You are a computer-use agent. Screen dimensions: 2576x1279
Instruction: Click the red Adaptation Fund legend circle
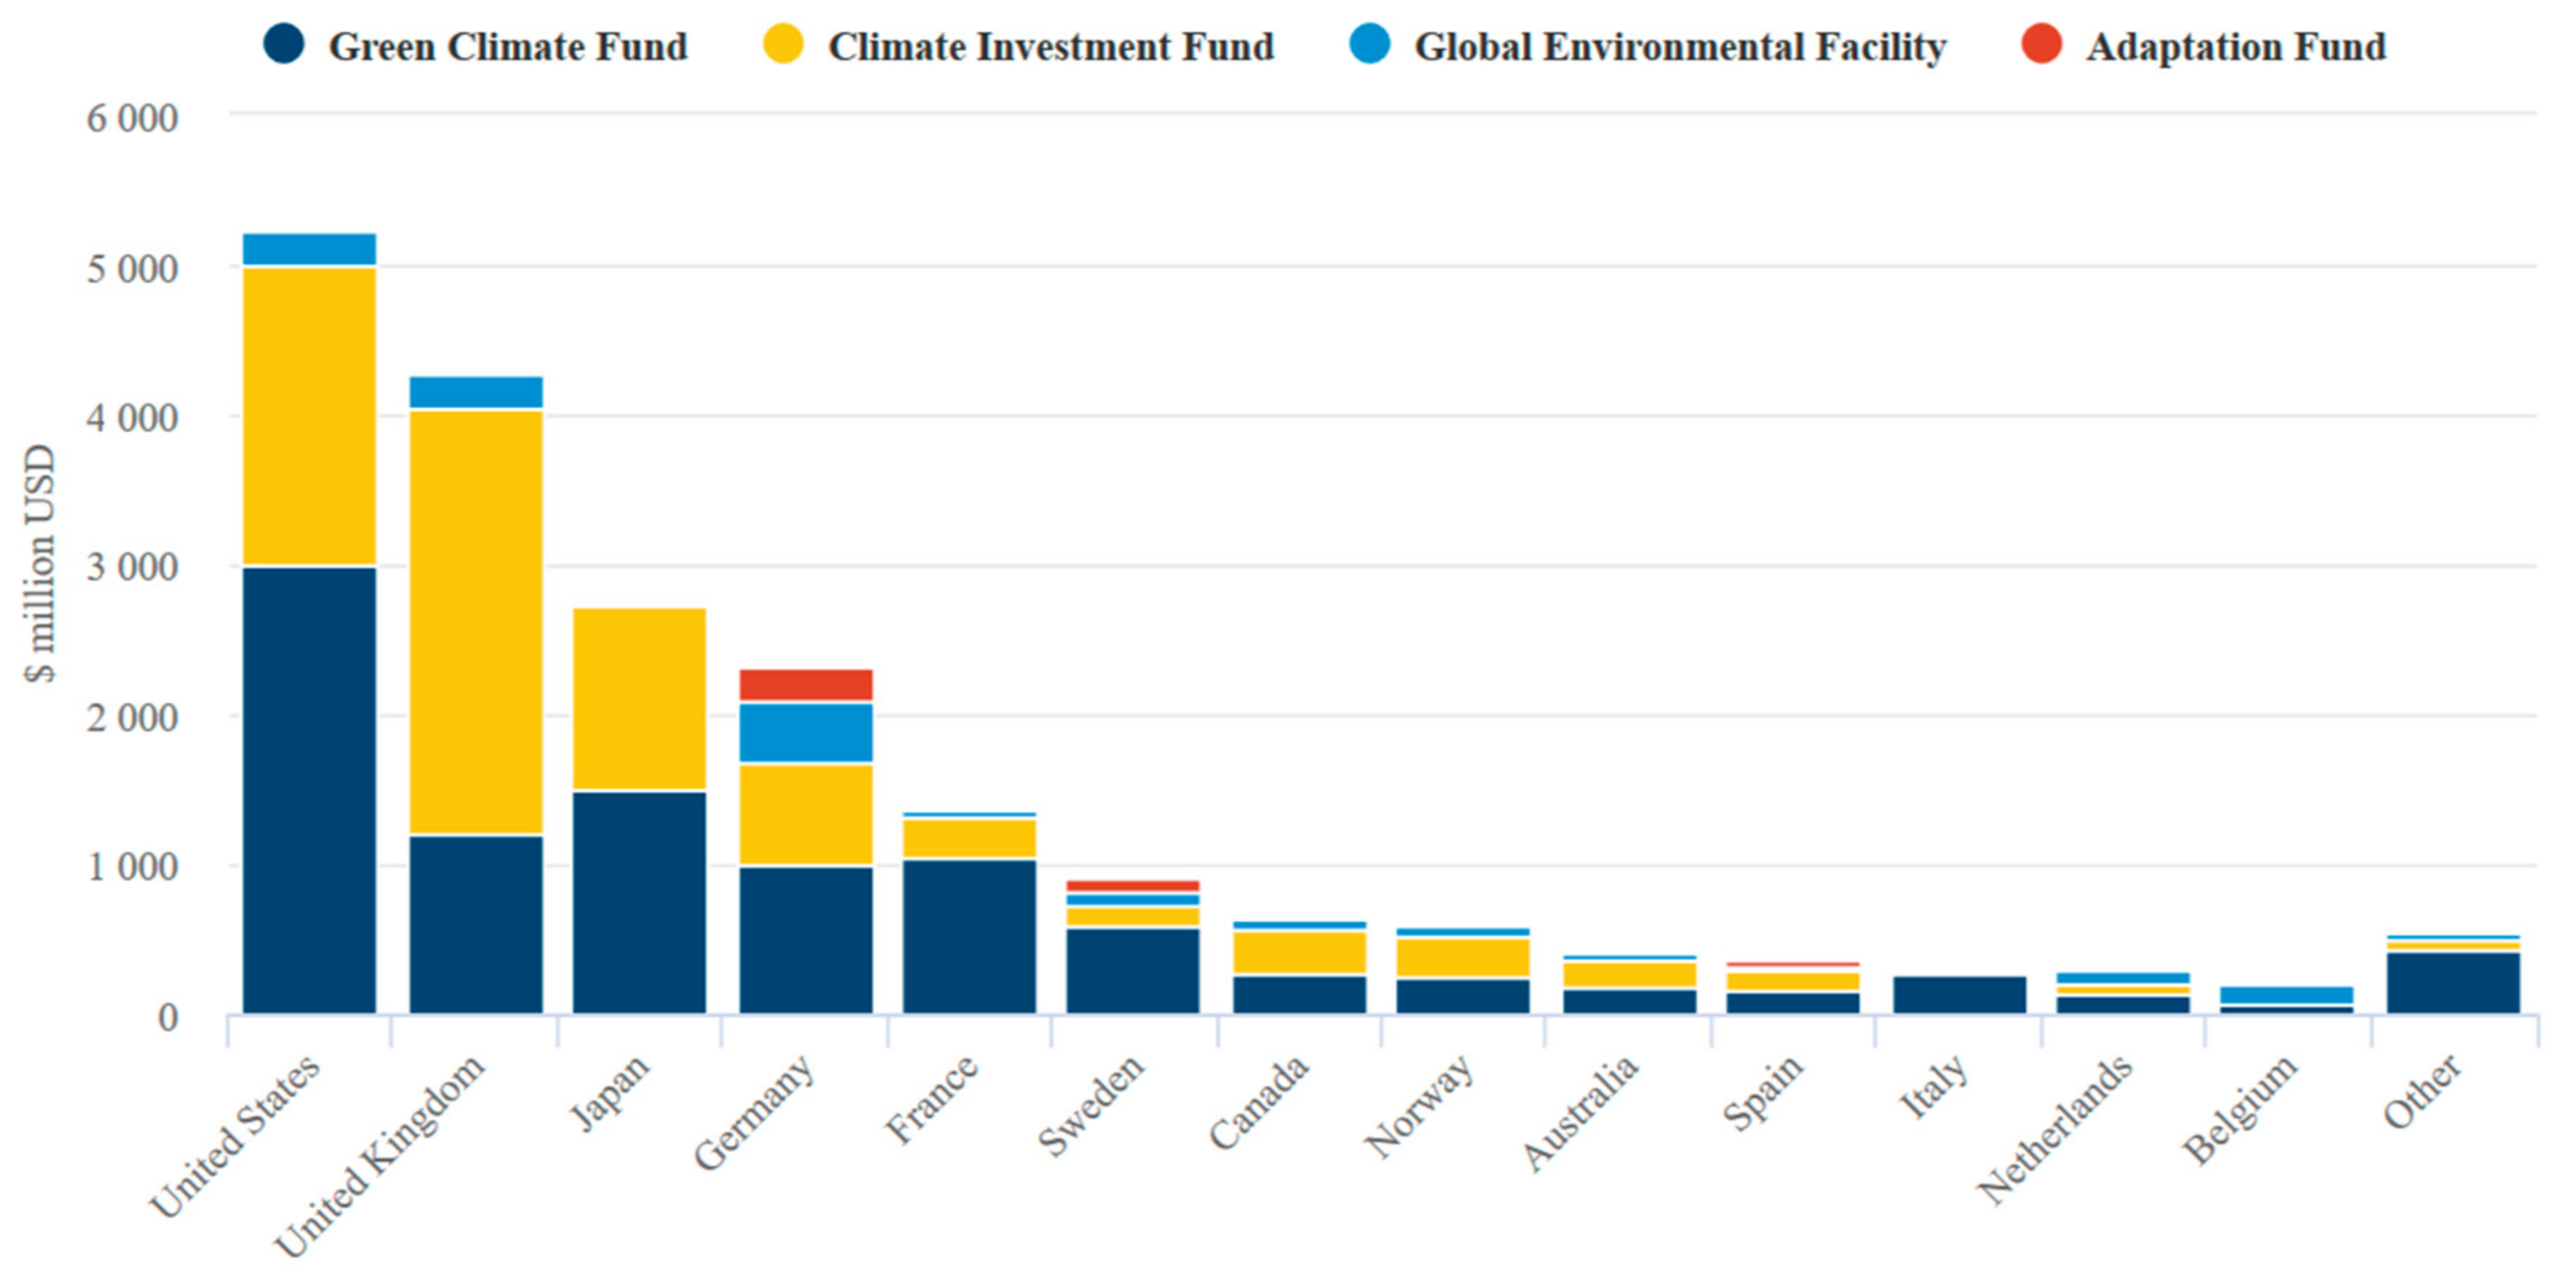(x=2041, y=44)
